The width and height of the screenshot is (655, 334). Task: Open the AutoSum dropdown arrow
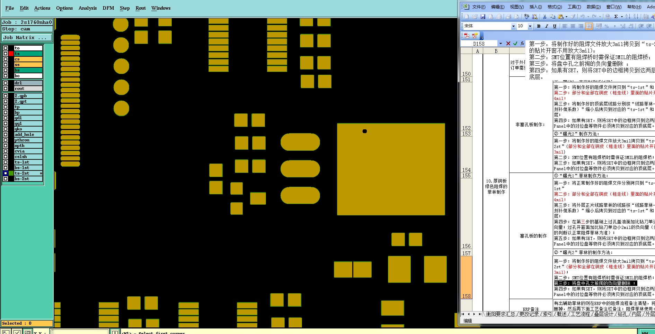622,17
